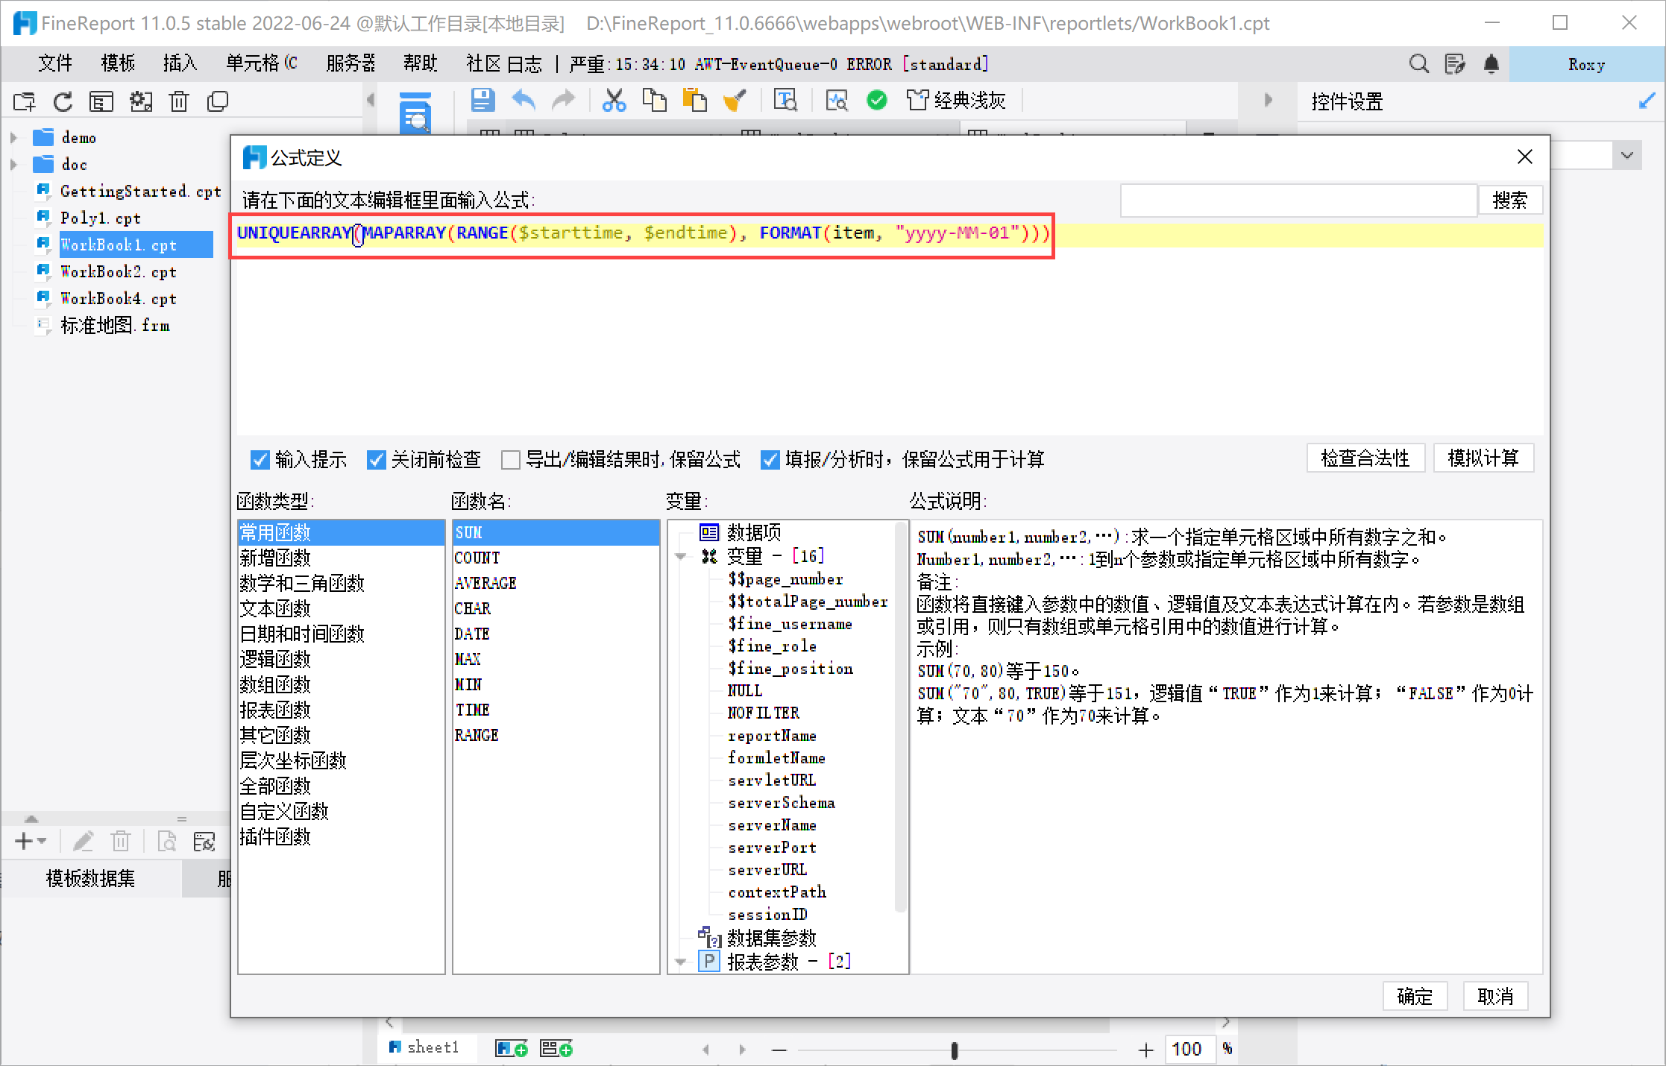Click the green checkmark toolbar icon
1666x1066 pixels.
(x=877, y=100)
